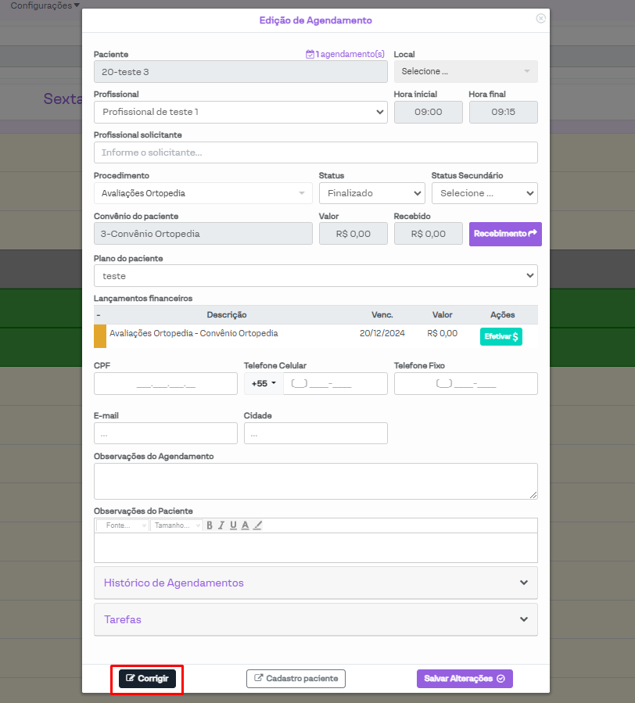Click the Corrigir button
The width and height of the screenshot is (635, 703).
coord(147,679)
